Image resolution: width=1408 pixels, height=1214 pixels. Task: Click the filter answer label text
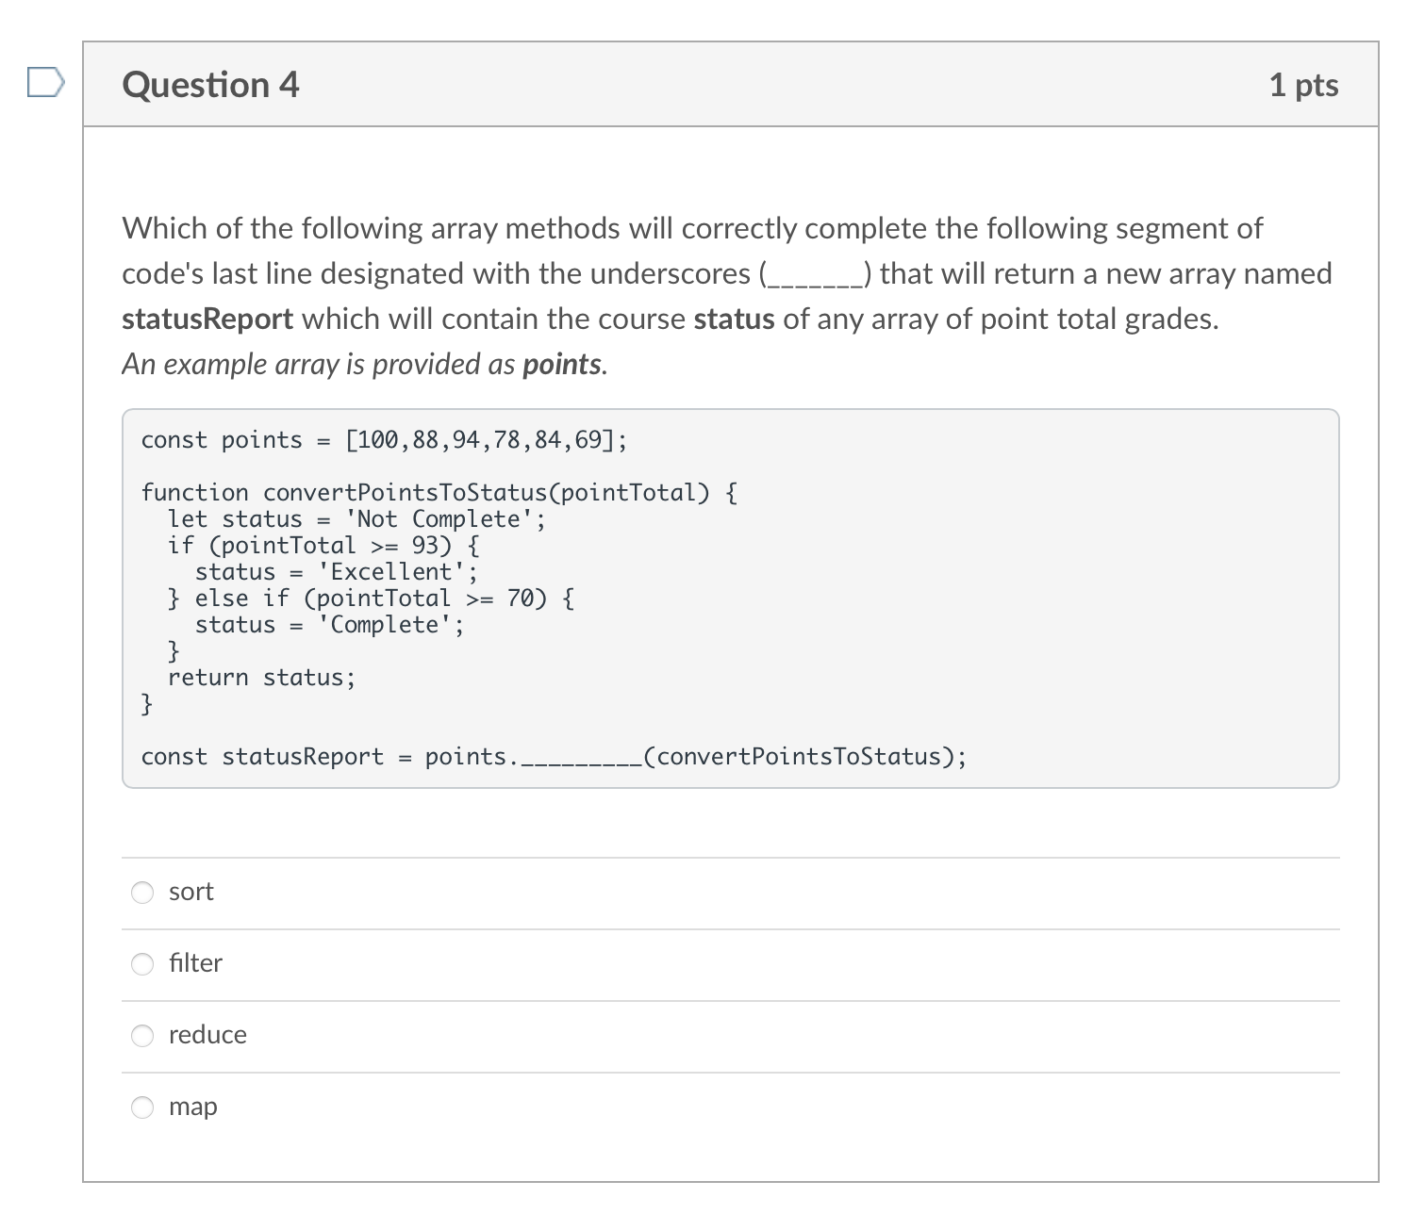(194, 963)
